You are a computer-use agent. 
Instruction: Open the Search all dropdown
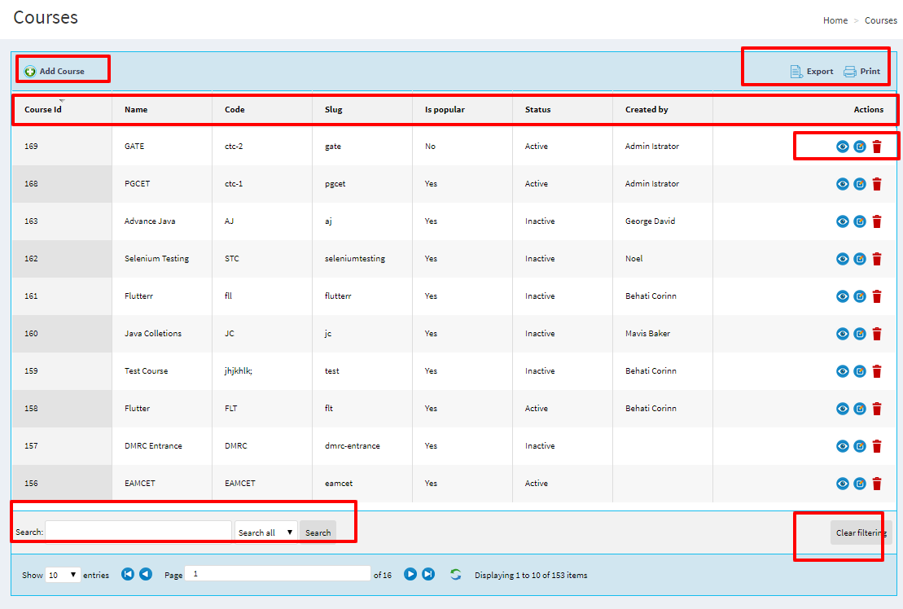(265, 532)
